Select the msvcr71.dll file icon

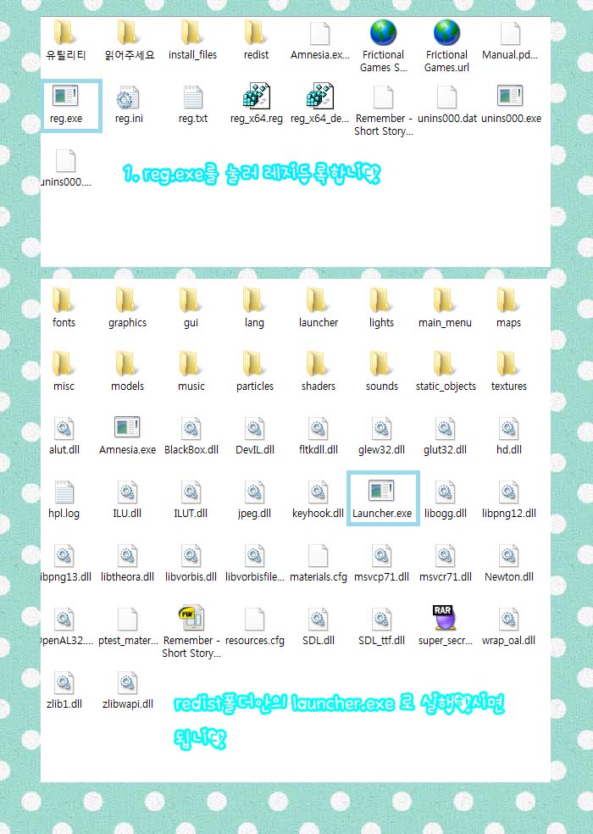tap(445, 555)
